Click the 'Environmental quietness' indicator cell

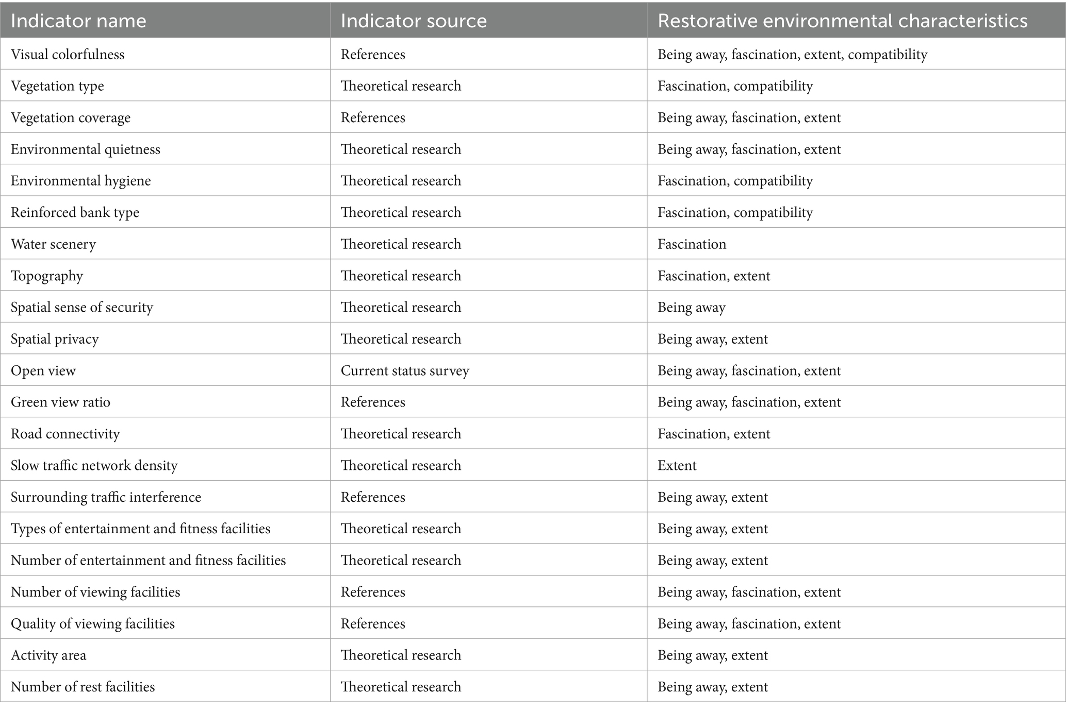click(x=86, y=149)
